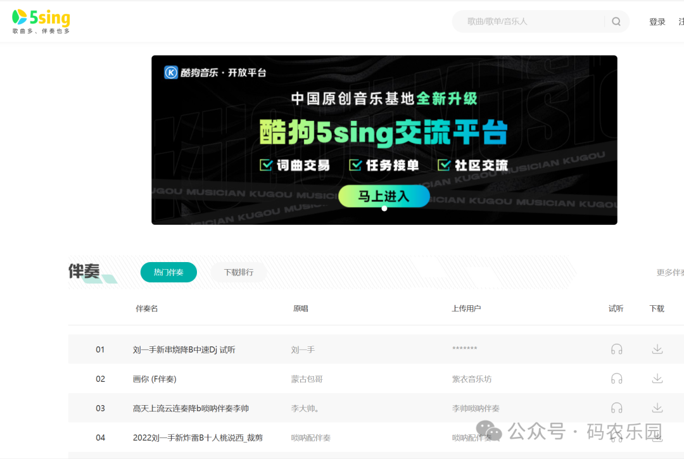Click rank number 01
This screenshot has width=684, height=459.
pyautogui.click(x=100, y=349)
